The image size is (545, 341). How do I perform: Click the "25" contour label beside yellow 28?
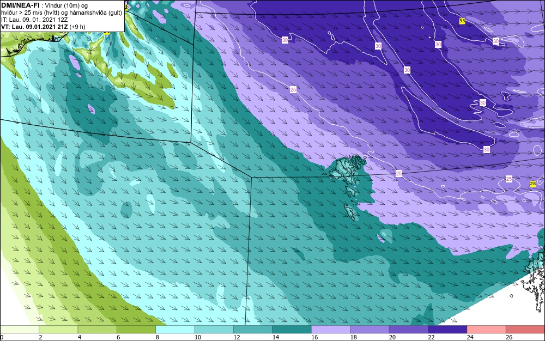[509, 179]
